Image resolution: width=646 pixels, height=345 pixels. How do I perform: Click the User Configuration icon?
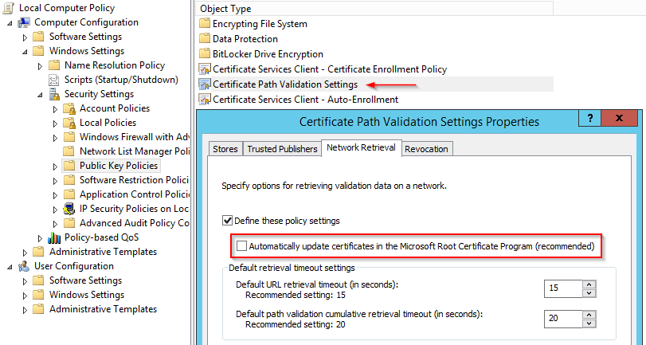pos(24,266)
